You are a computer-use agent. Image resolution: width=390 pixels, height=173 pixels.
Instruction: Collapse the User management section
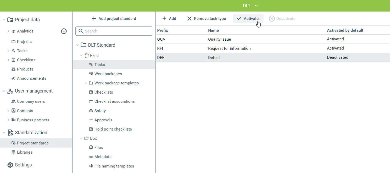(x=4, y=91)
